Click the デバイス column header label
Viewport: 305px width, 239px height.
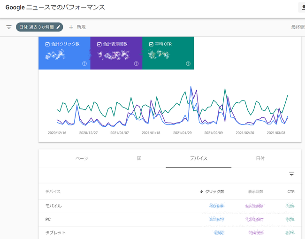(53, 192)
